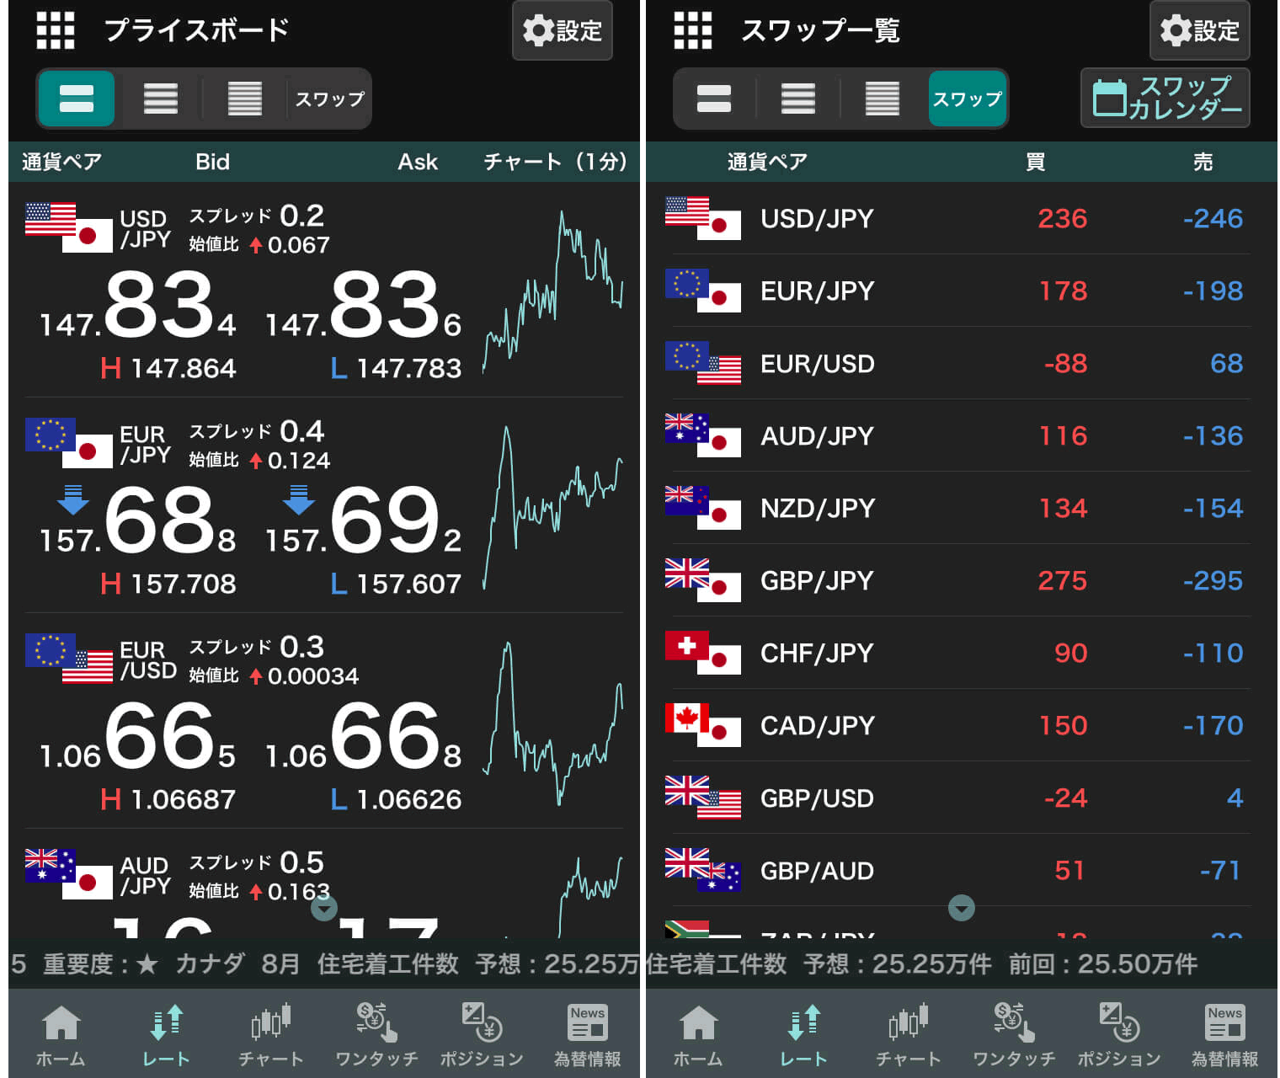Open the app grid menu icon top-left
The width and height of the screenshot is (1280, 1078).
(54, 30)
